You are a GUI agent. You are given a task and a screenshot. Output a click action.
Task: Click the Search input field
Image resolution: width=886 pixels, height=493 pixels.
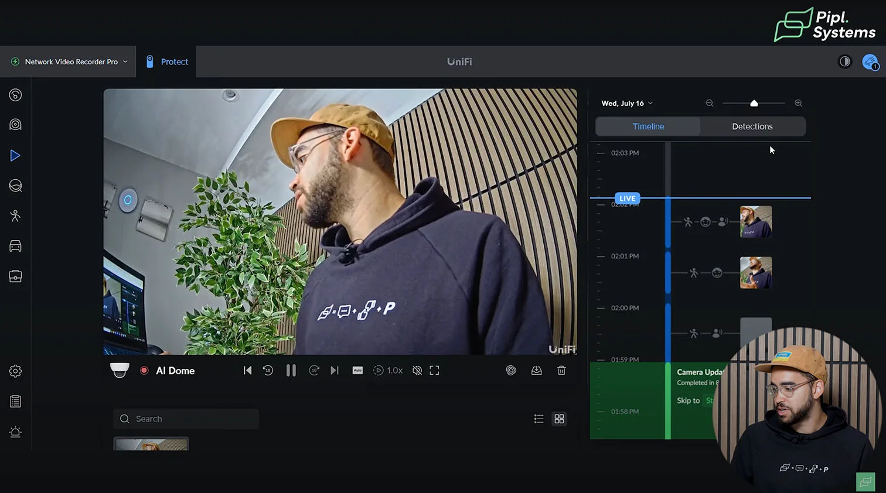click(x=186, y=419)
